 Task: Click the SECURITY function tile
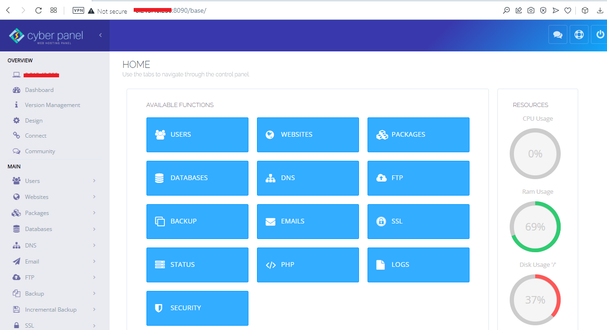coord(197,308)
